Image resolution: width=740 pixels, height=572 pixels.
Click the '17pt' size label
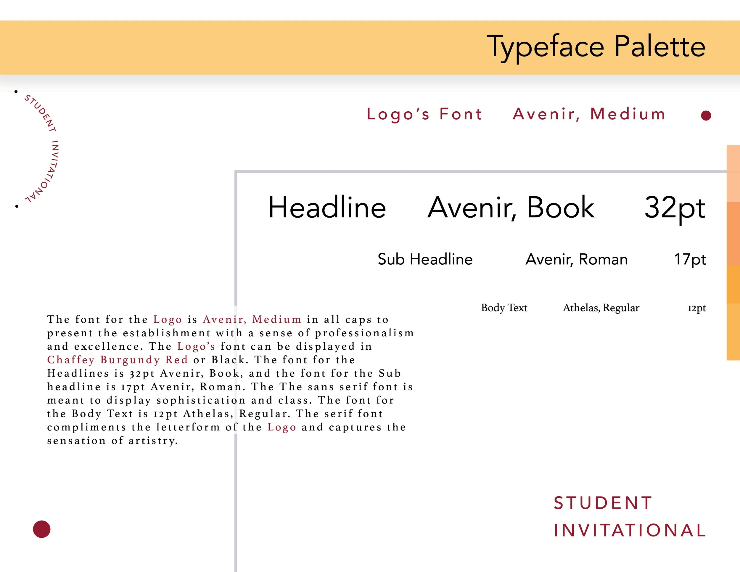point(690,260)
